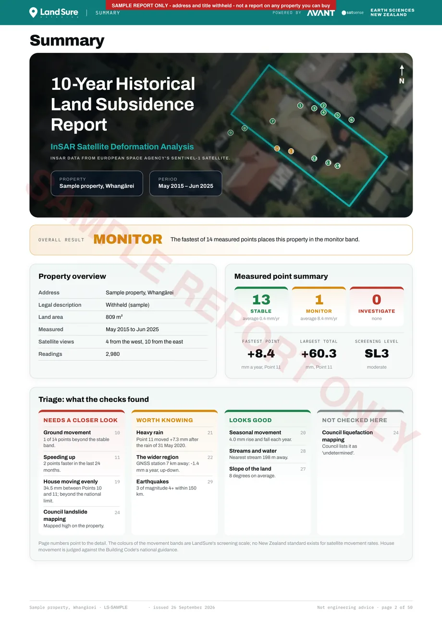This screenshot has height=626, width=442.
Task: Click the 13 Stable summary card
Action: click(261, 306)
